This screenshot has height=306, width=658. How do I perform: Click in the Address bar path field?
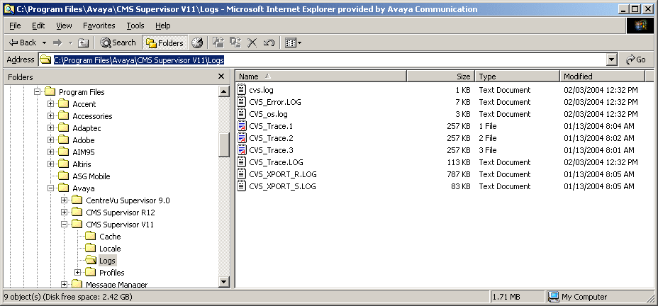tap(323, 60)
